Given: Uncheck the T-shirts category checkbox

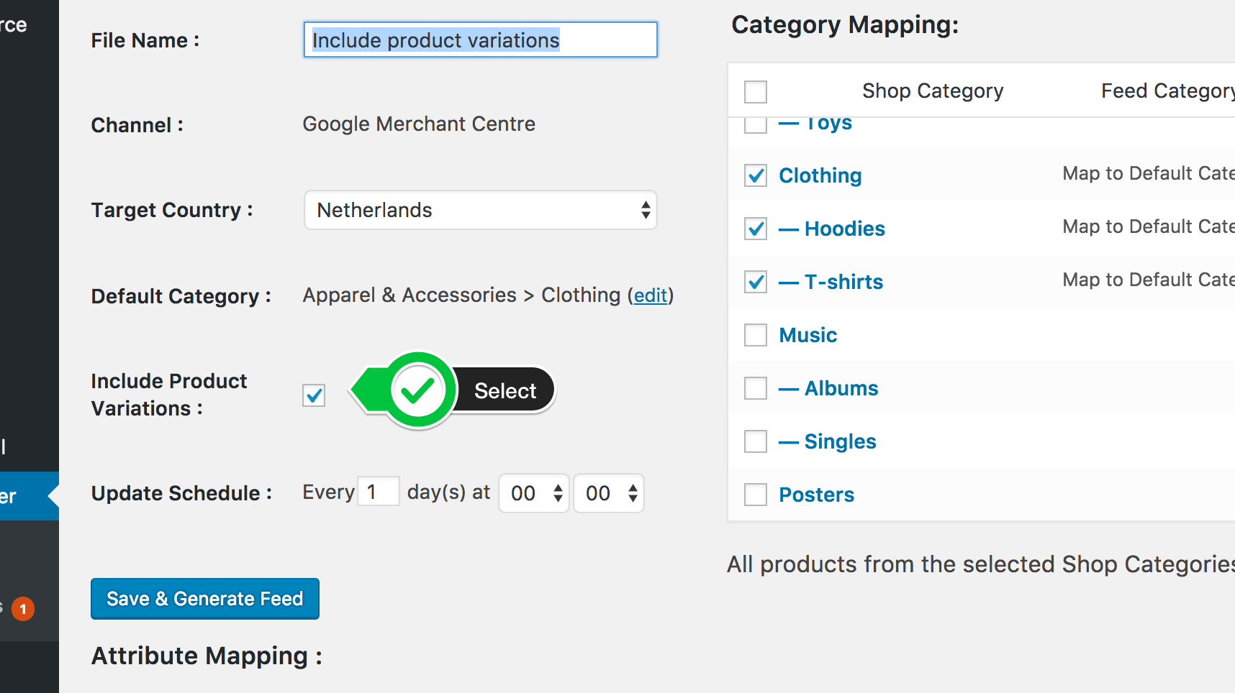Looking at the screenshot, I should 756,282.
